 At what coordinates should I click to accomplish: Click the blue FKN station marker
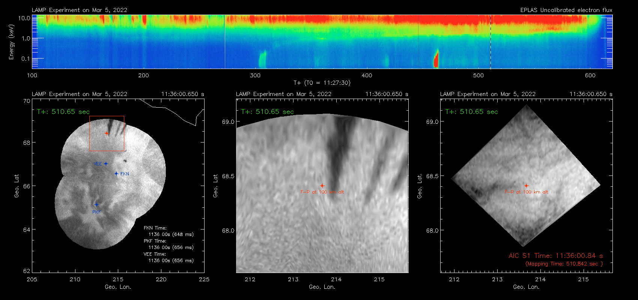click(x=116, y=174)
